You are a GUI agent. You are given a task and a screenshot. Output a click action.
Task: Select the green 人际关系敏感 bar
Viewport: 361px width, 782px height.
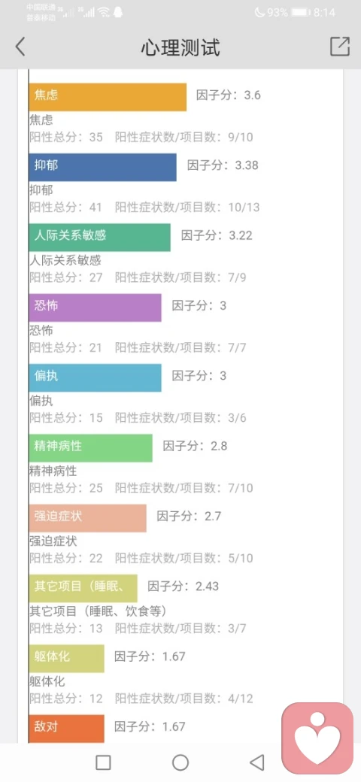point(100,238)
